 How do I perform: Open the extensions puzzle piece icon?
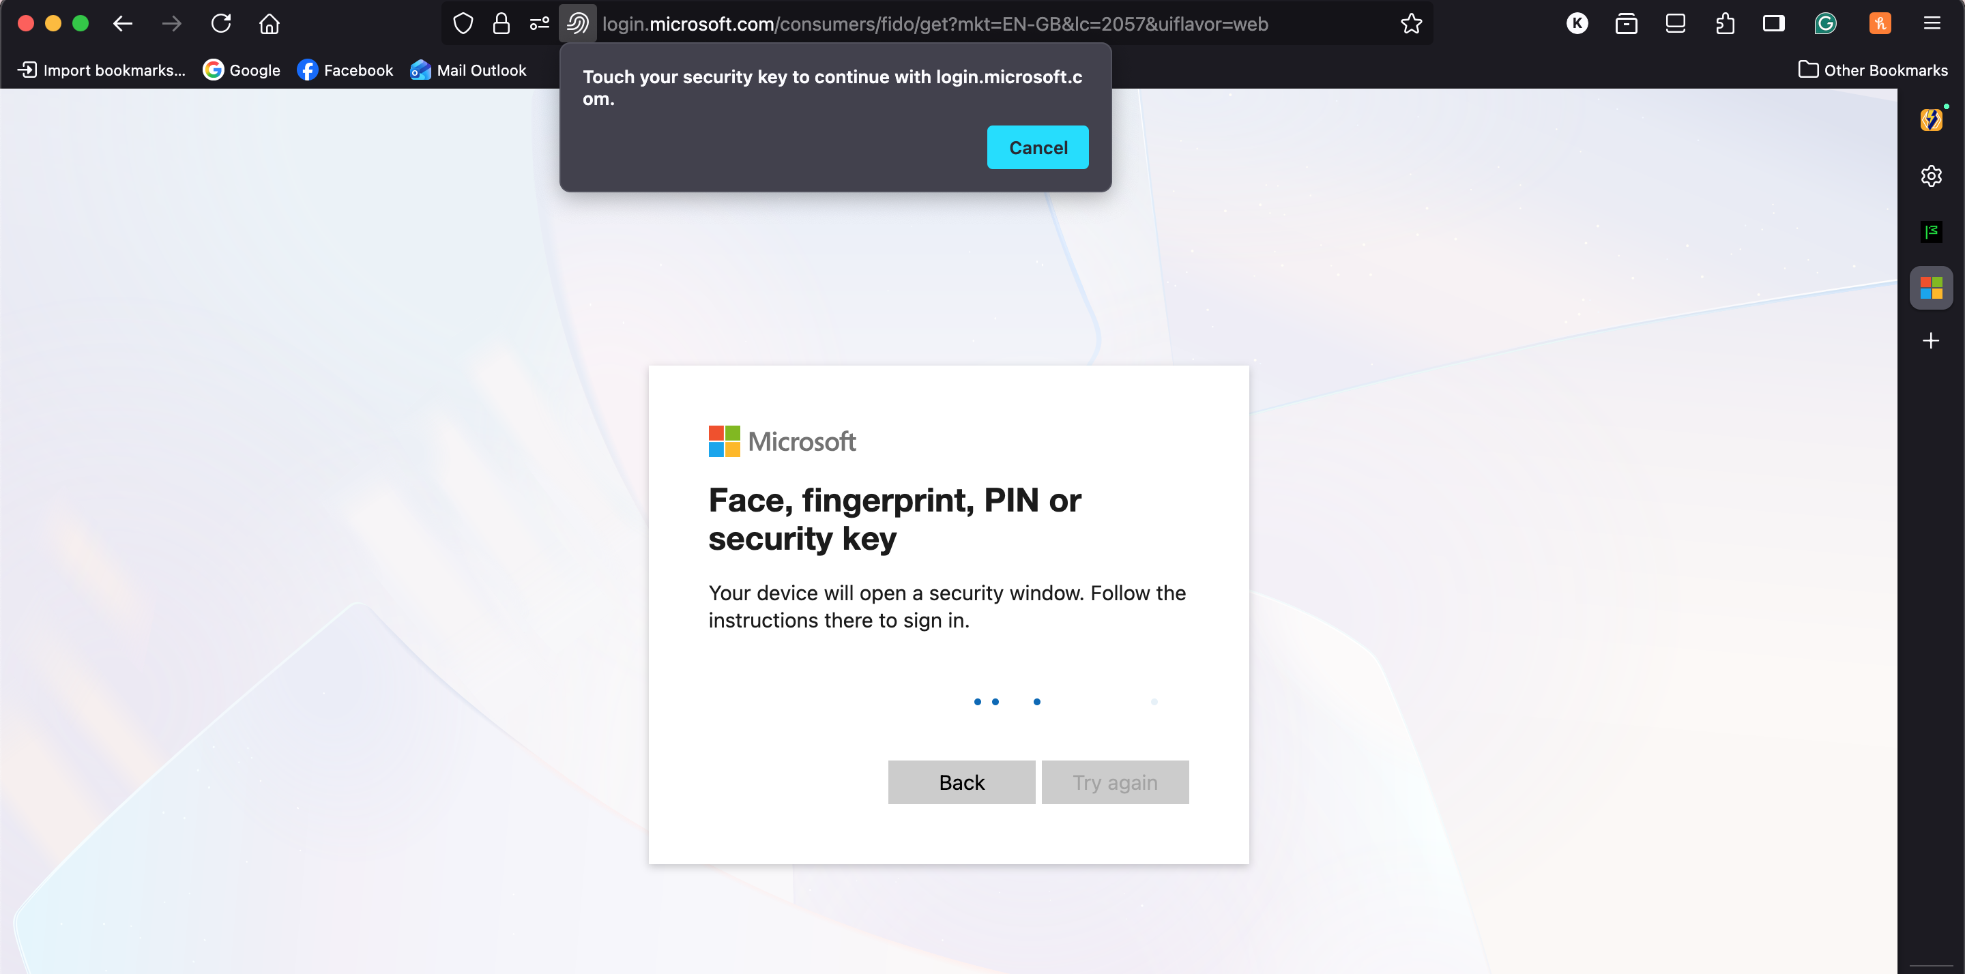[x=1725, y=24]
